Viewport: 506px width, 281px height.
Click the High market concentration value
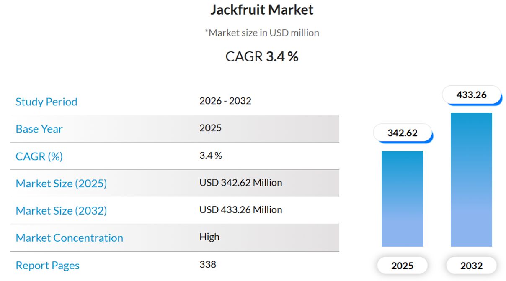209,237
